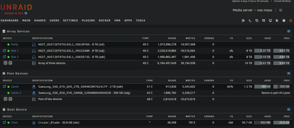Spin down pool devices with down arrow
Viewport: 294px width, 128px height.
(x=5, y=99)
